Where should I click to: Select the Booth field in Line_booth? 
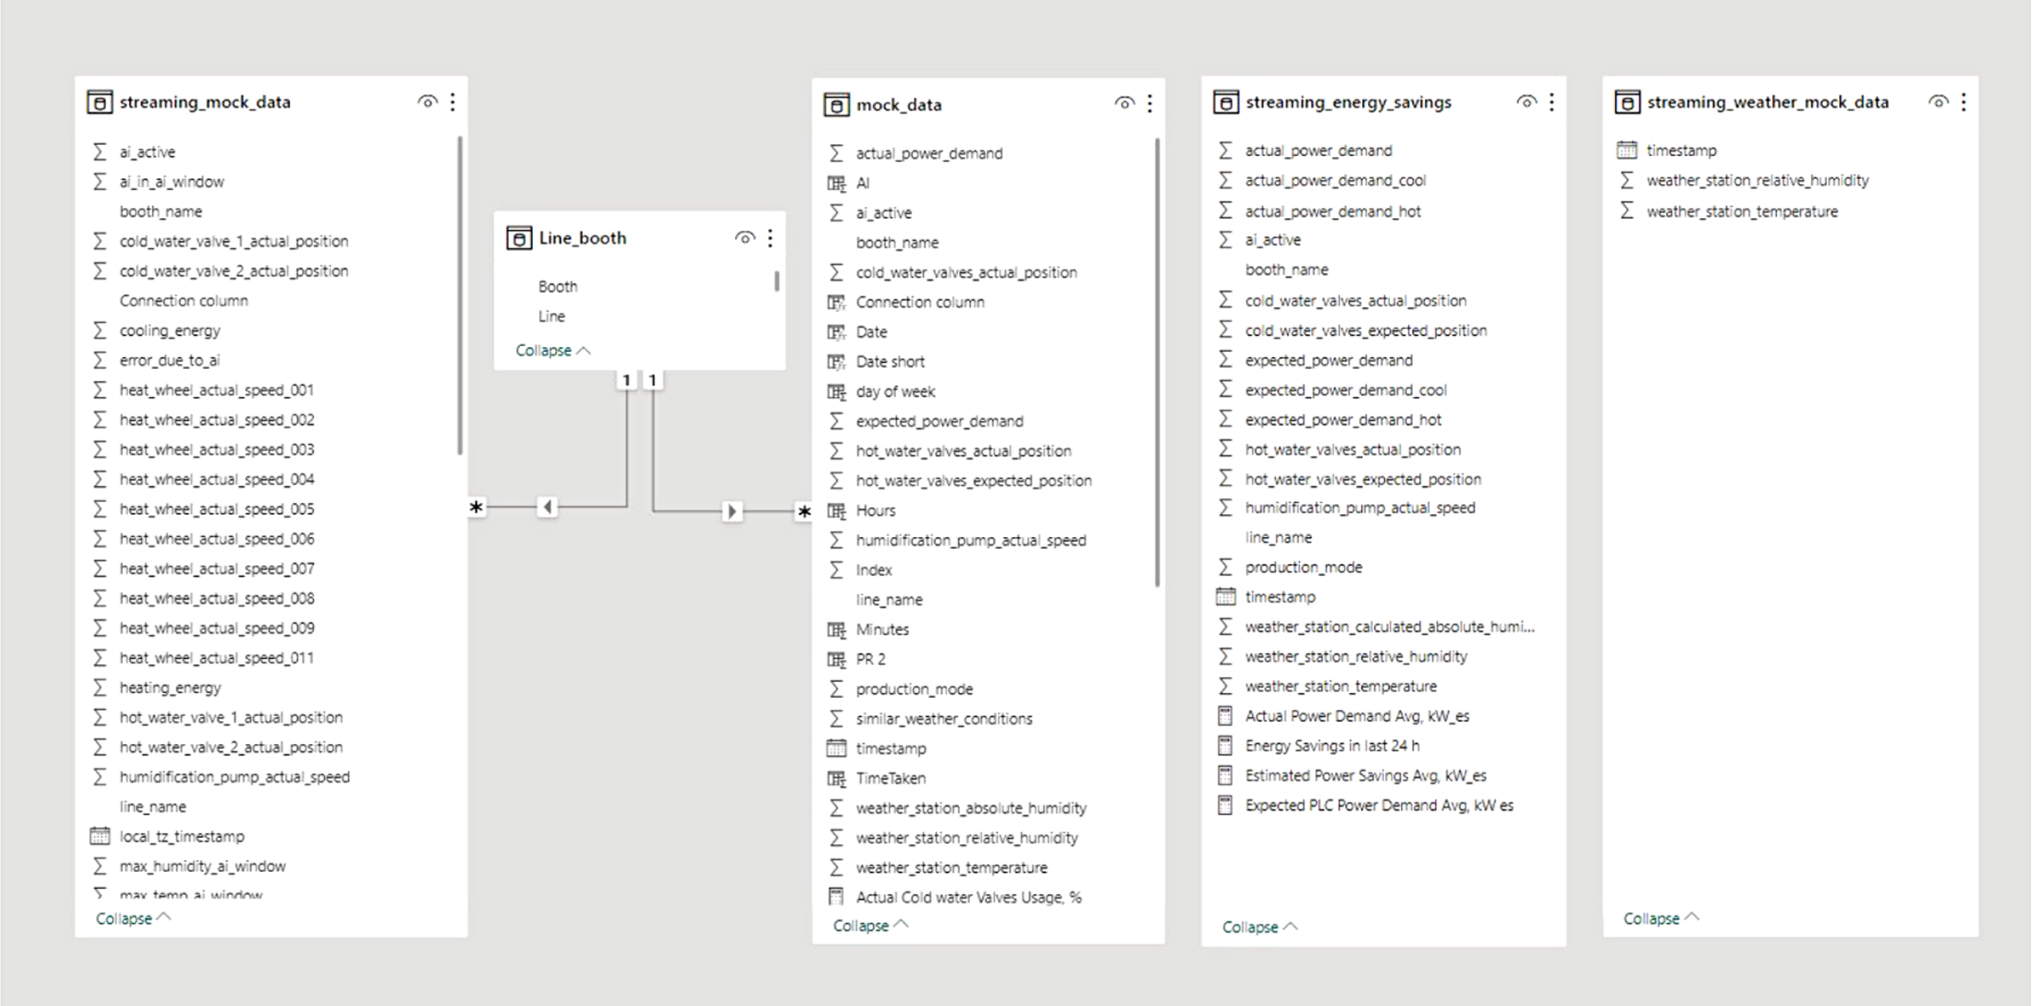[x=558, y=286]
